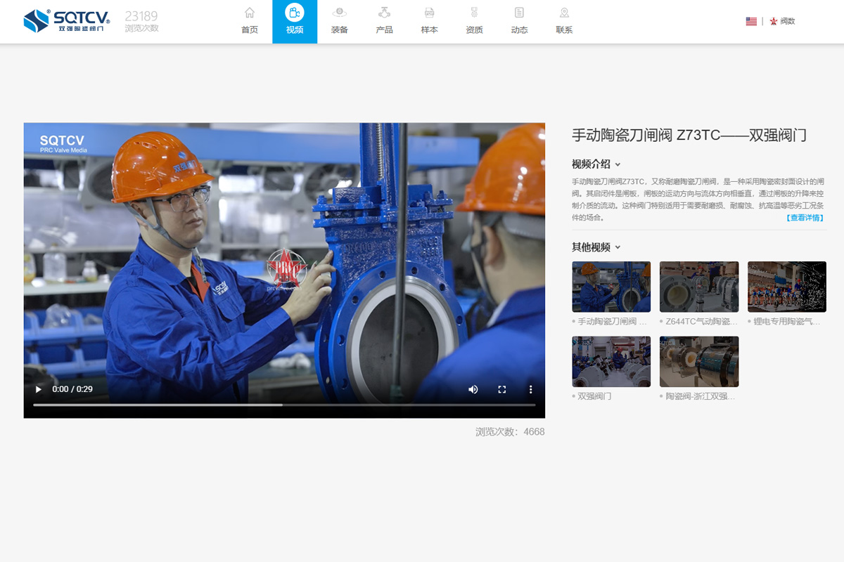
Task: Select the 样本 catalog nav icon
Action: (429, 13)
